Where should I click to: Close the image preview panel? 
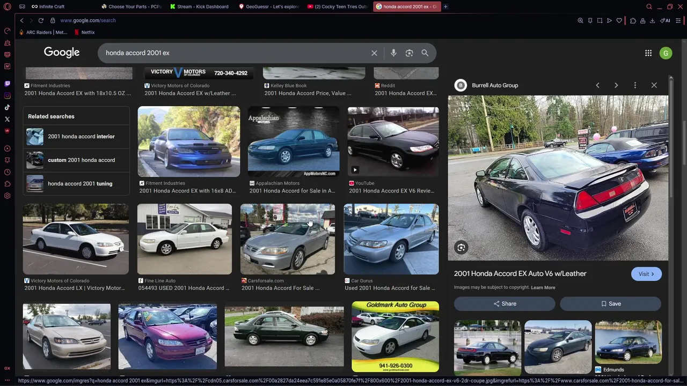point(654,85)
